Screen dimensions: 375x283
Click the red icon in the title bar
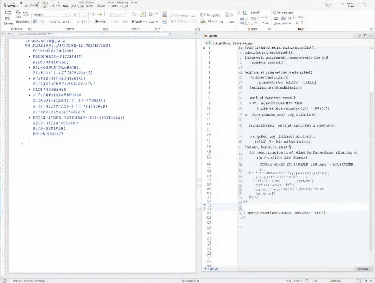(x=328, y=5)
